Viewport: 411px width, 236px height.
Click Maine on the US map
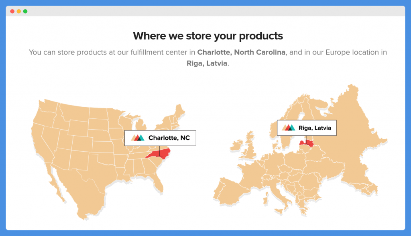pyautogui.click(x=180, y=111)
